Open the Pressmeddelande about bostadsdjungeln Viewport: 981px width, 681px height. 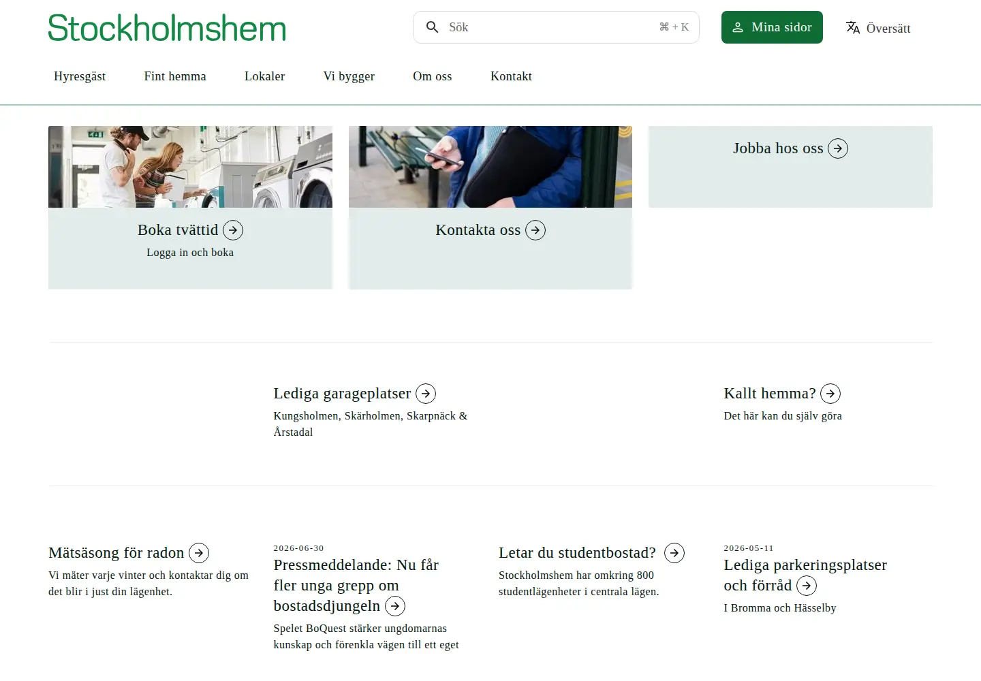click(x=356, y=586)
